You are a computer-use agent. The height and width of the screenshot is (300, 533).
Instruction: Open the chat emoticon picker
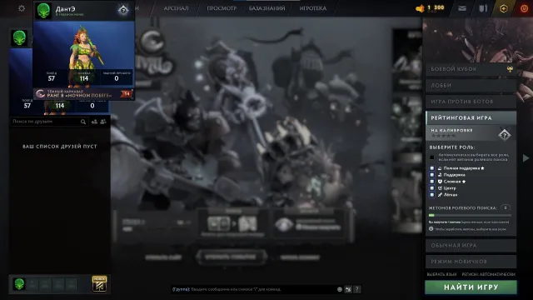tap(339, 289)
